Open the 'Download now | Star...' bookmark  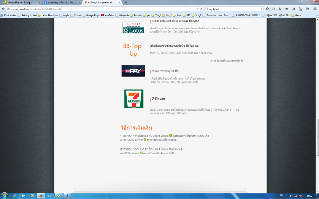(216, 15)
